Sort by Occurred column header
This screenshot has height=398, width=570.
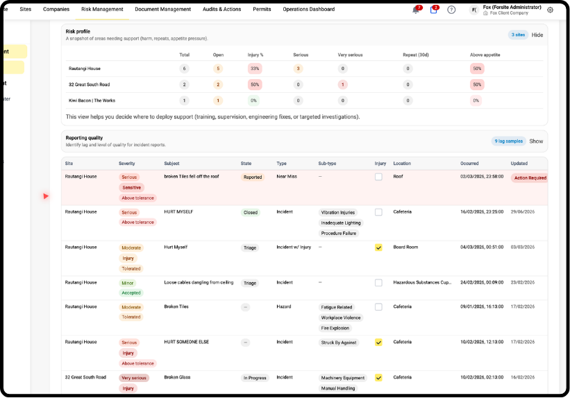(x=469, y=164)
